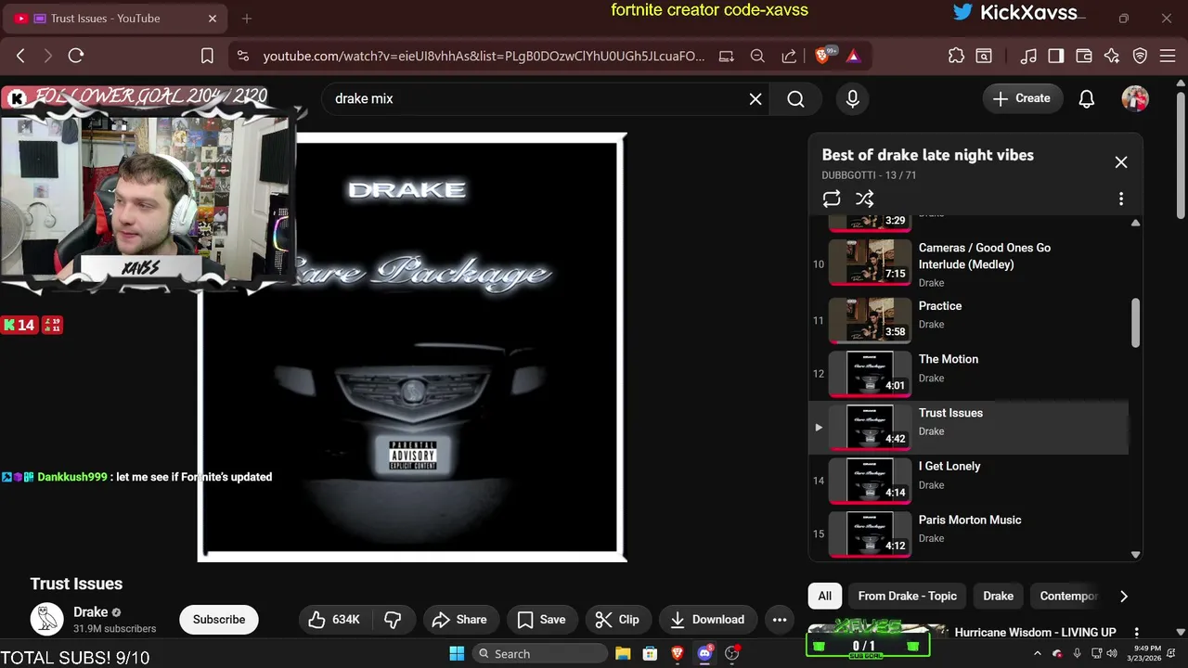Save video to playlist
The image size is (1188, 668).
(x=541, y=620)
